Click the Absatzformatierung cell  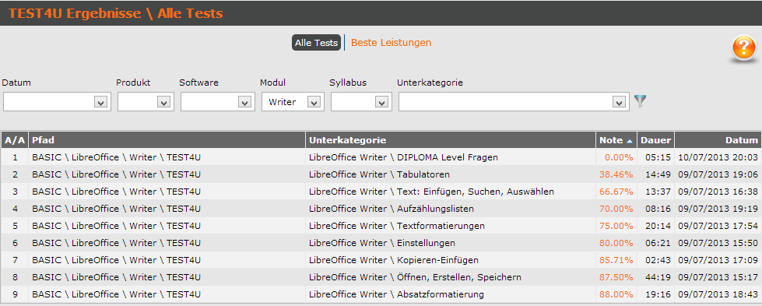[451, 294]
